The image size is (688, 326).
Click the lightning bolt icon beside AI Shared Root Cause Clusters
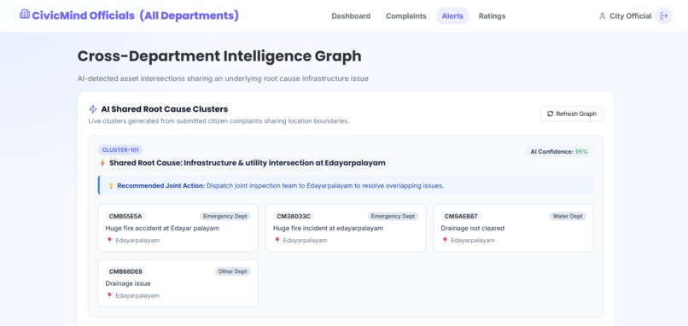[x=92, y=109]
